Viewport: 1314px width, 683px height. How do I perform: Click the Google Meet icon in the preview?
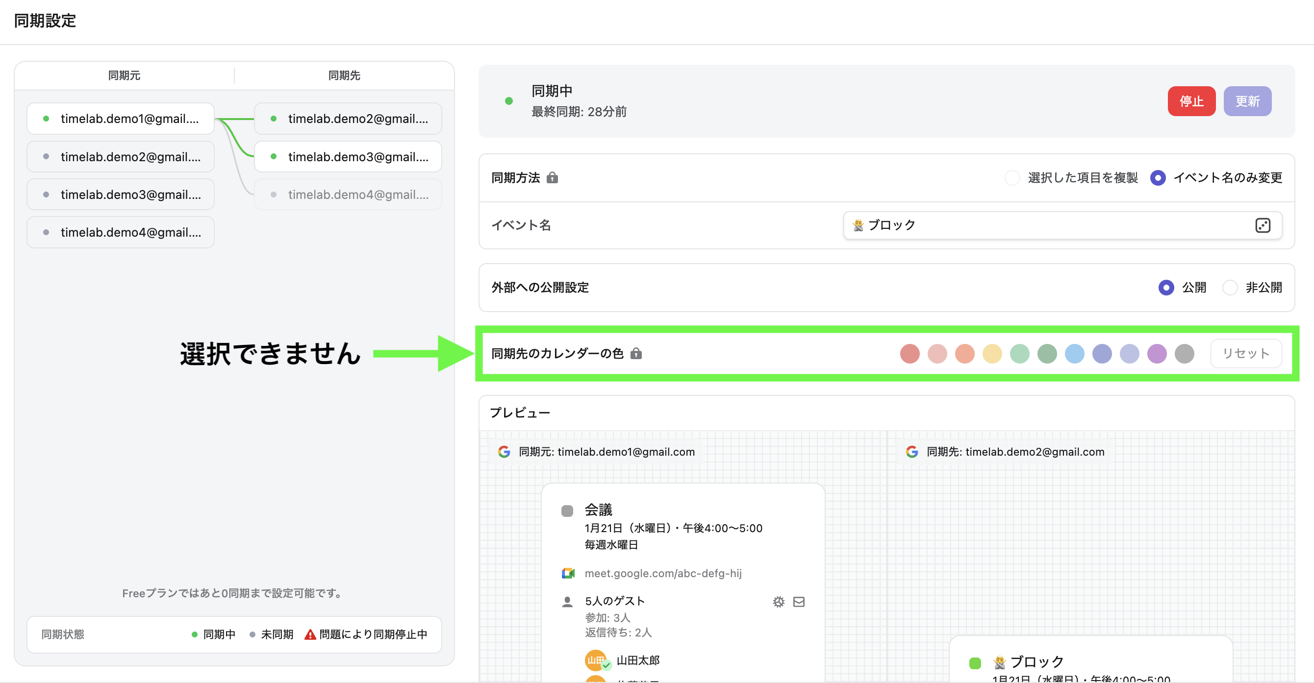(x=568, y=573)
